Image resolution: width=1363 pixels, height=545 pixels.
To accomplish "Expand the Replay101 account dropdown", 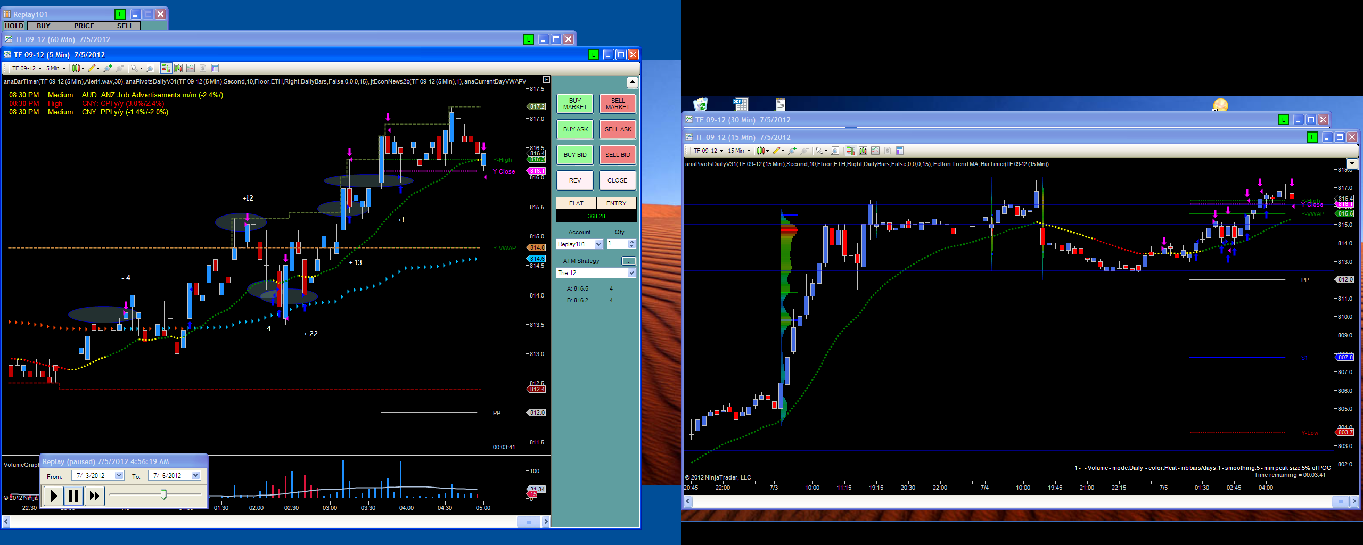I will [598, 244].
